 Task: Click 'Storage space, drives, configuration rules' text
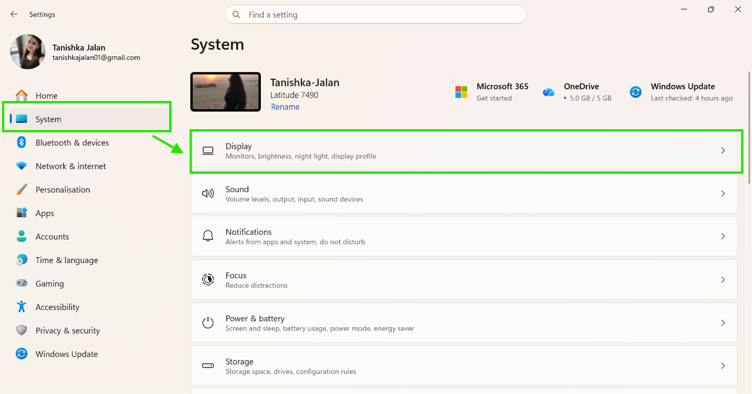pos(291,371)
